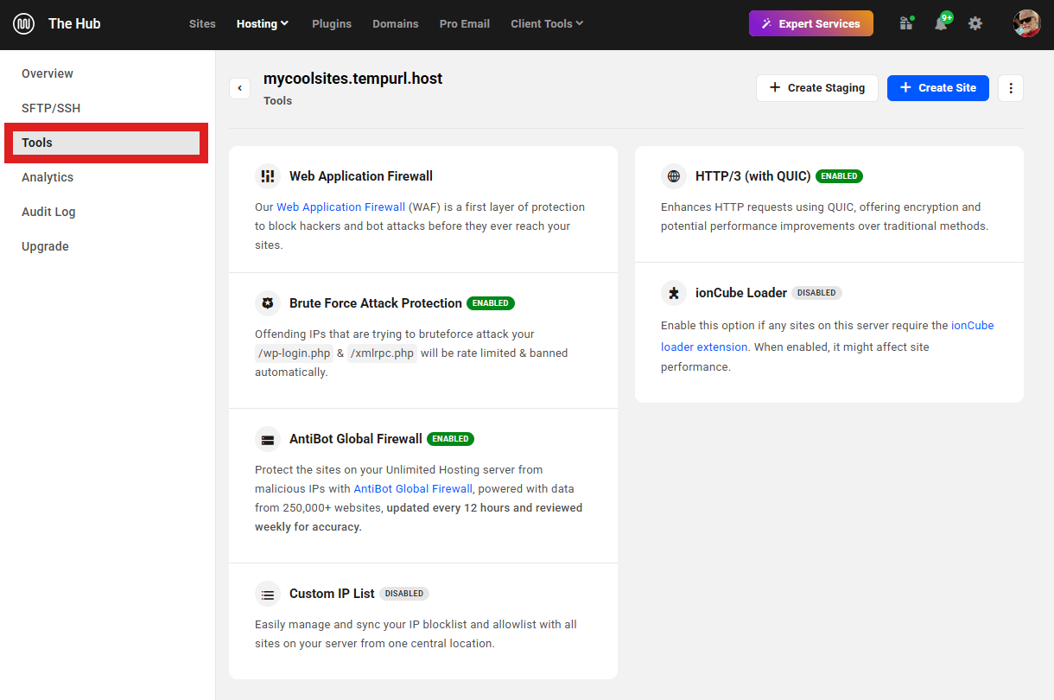Image resolution: width=1054 pixels, height=700 pixels.
Task: Open the gift rewards icon
Action: click(905, 23)
